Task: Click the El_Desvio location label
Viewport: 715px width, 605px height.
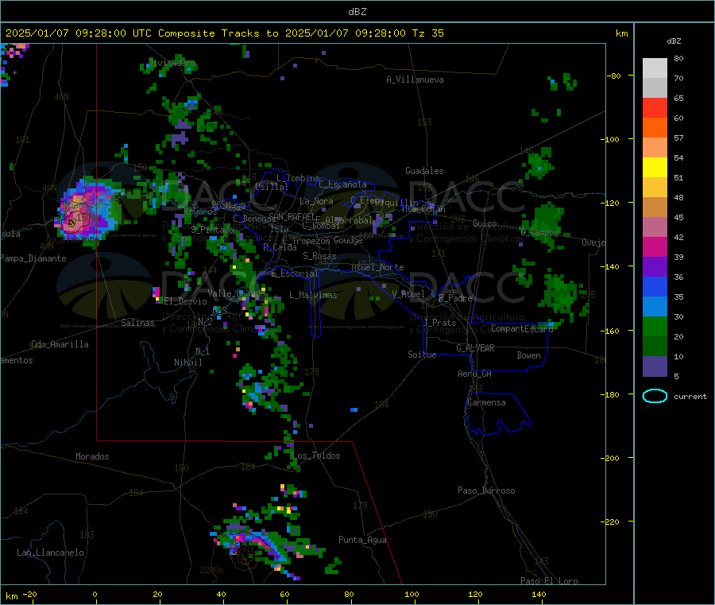Action: [185, 301]
